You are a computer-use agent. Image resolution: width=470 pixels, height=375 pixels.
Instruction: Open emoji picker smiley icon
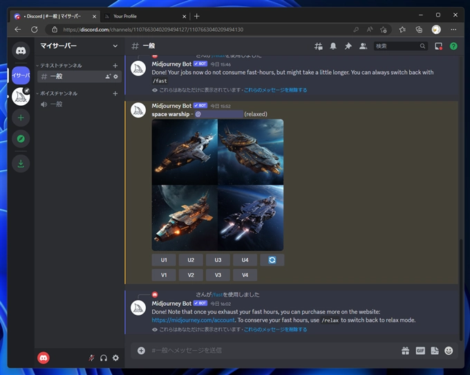(x=449, y=350)
